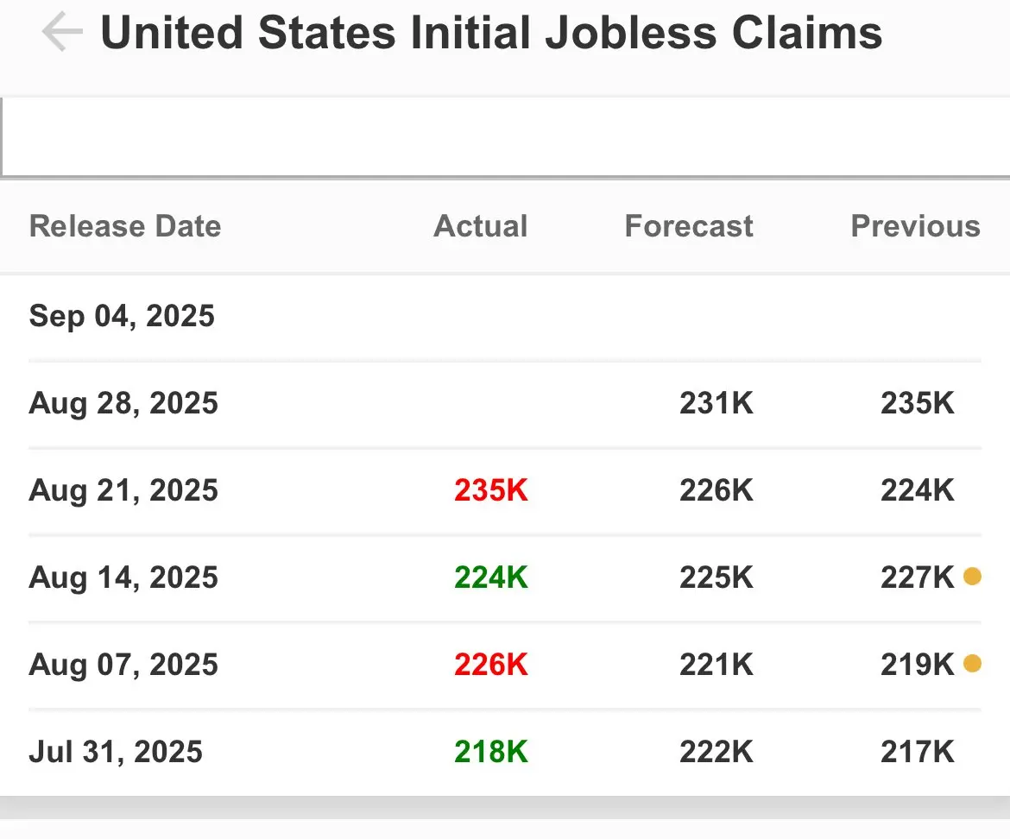Open the Jul 31, 2025 release row
The height and width of the screenshot is (839, 1010).
[505, 752]
